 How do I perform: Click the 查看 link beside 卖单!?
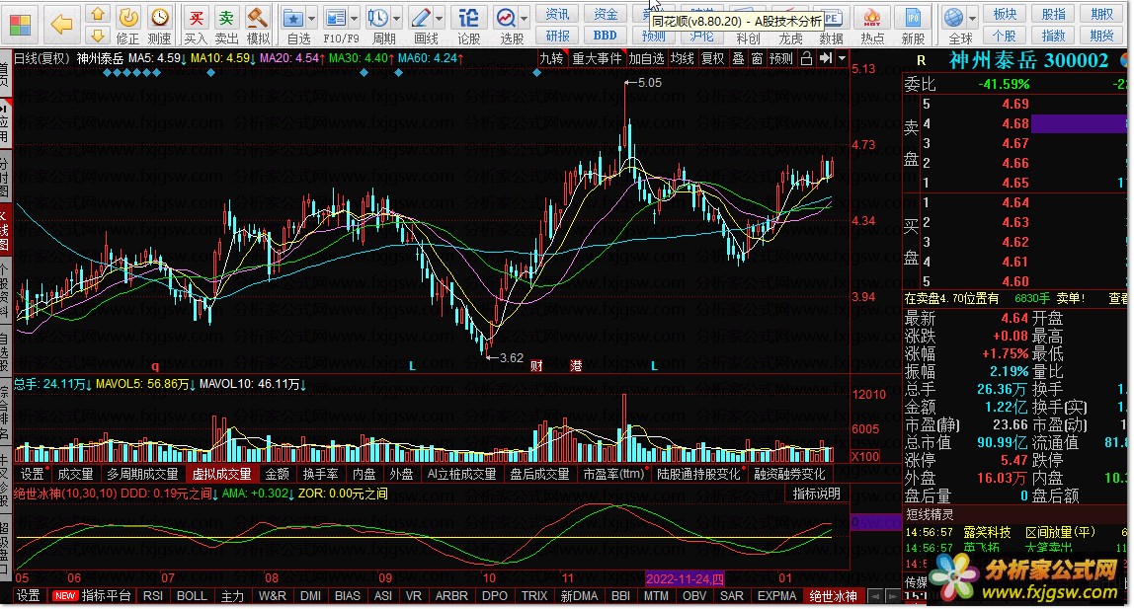pyautogui.click(x=1118, y=298)
